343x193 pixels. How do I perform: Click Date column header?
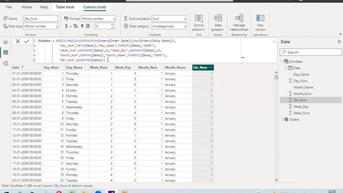point(27,68)
